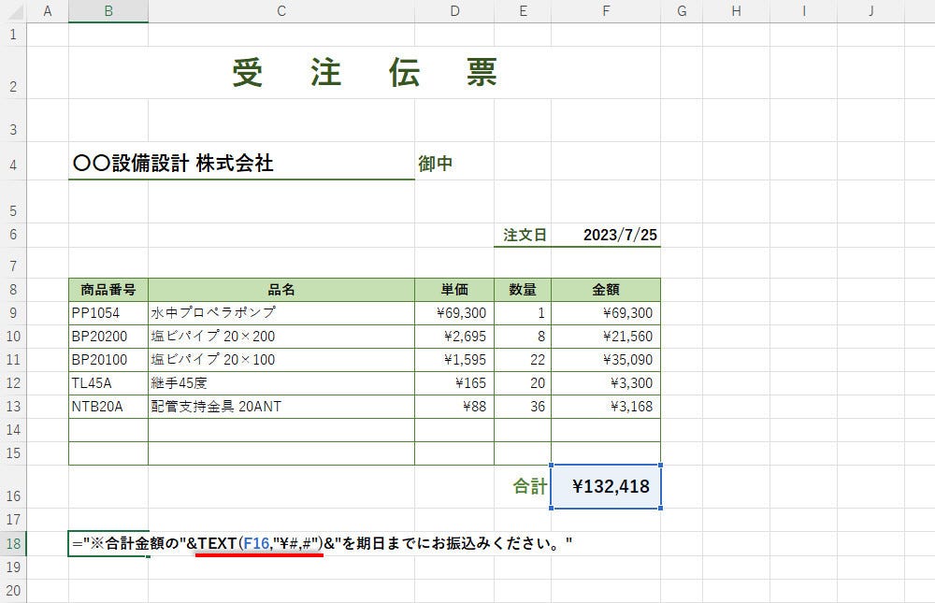
Task: Select column J header
Action: (871, 11)
